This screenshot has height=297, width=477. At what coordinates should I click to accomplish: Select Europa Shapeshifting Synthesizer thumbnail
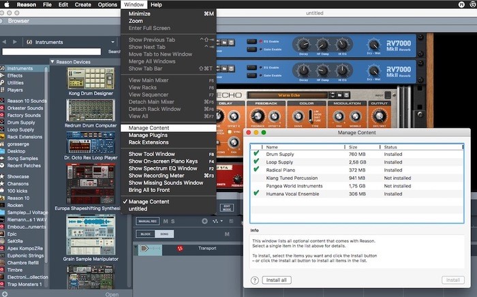coord(91,184)
